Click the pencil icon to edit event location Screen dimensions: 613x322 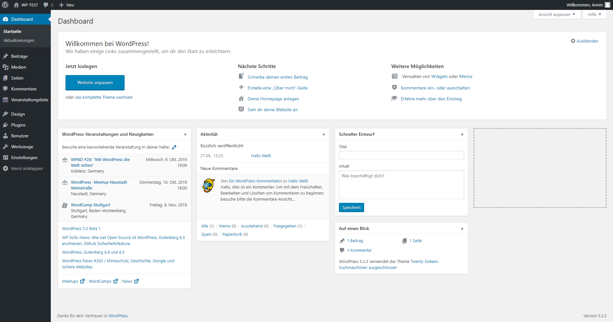(x=174, y=147)
